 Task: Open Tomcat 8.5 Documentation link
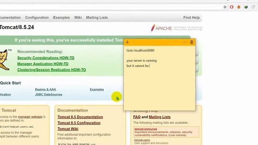click(80, 117)
